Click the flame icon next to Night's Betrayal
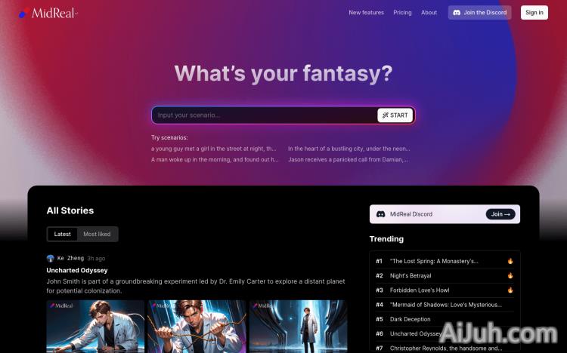567x353 pixels. coord(510,275)
